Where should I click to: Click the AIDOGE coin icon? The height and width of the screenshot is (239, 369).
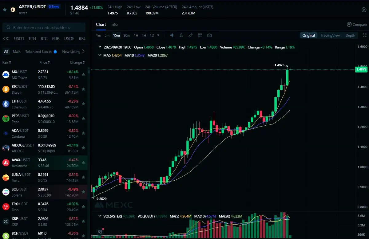(6, 148)
